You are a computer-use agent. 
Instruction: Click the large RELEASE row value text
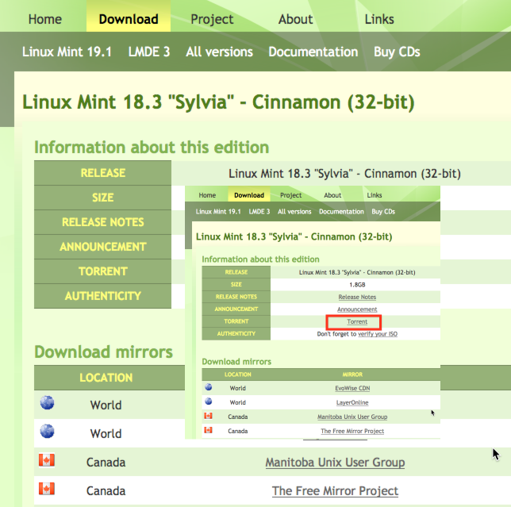click(344, 174)
